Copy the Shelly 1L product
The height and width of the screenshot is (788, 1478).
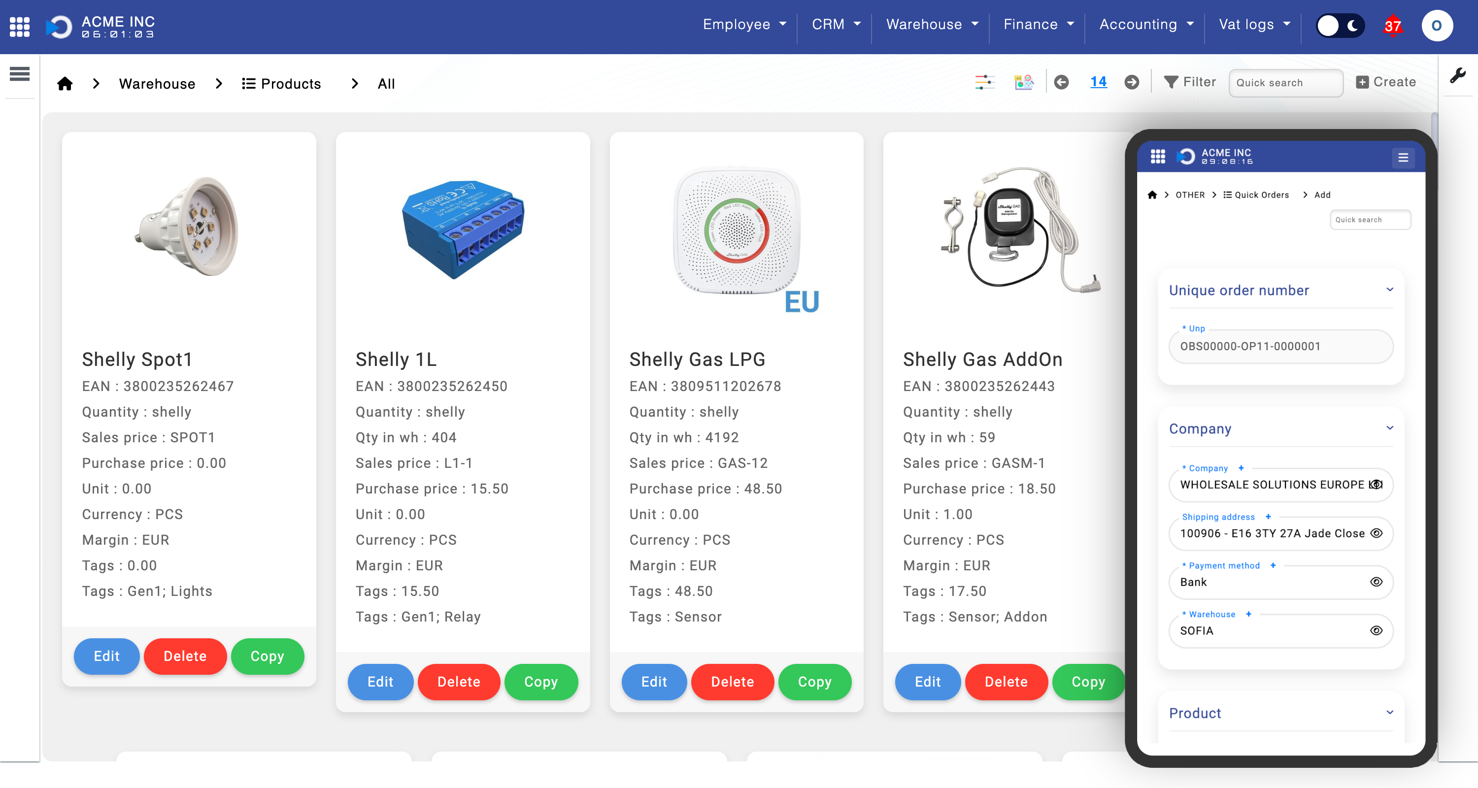pos(540,682)
